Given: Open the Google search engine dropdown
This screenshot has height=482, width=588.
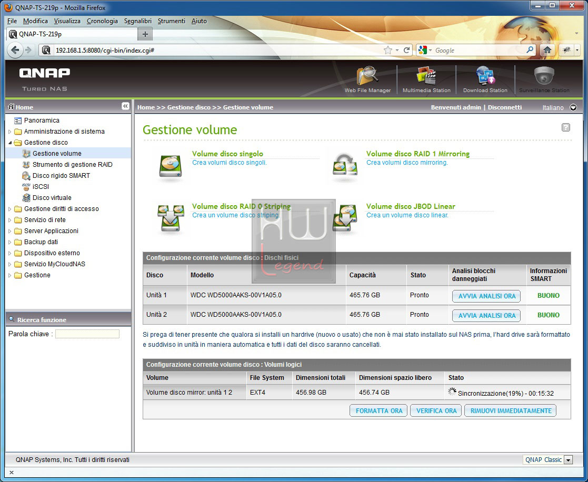Looking at the screenshot, I should 425,50.
